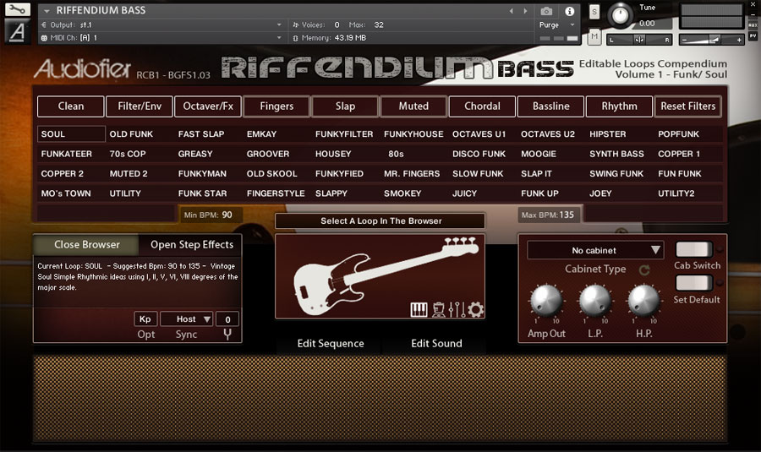Open the instrument info icon

pyautogui.click(x=569, y=11)
